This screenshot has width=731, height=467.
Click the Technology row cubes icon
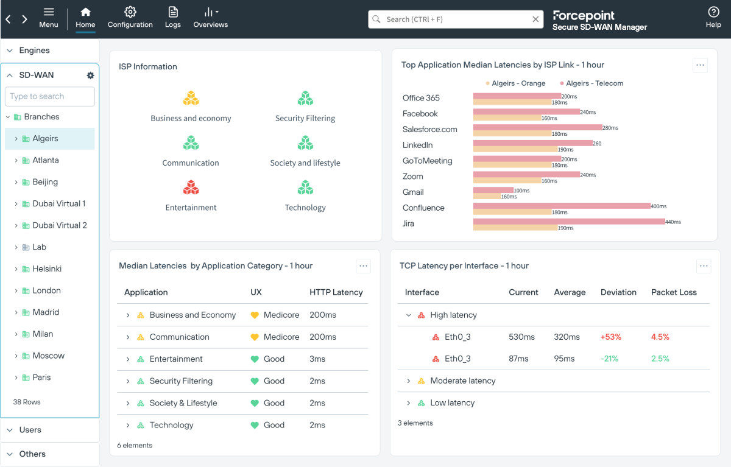pyautogui.click(x=141, y=425)
